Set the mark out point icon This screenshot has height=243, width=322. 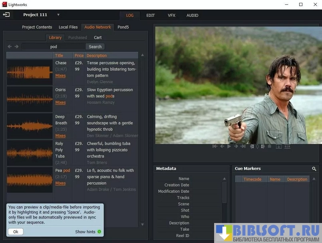click(x=262, y=146)
